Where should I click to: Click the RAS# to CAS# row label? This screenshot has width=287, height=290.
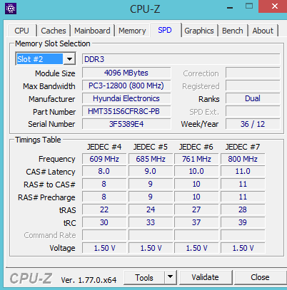49,185
